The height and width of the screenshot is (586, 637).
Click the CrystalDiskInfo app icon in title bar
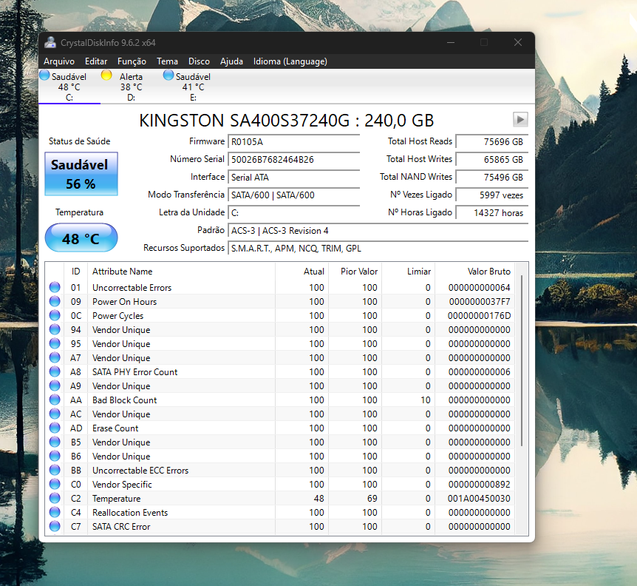click(x=50, y=43)
